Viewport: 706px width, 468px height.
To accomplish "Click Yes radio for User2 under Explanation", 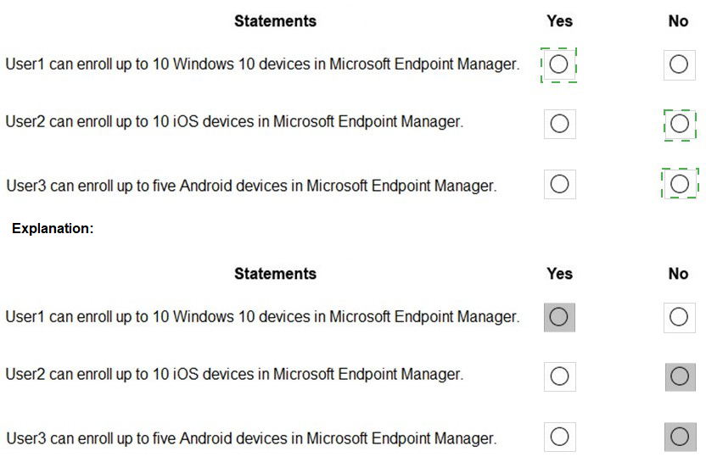I will [x=559, y=376].
